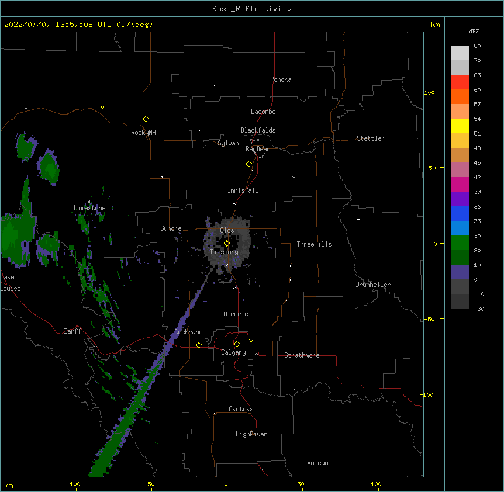Click the Innisfail town label
This screenshot has height=492, width=504.
243,190
